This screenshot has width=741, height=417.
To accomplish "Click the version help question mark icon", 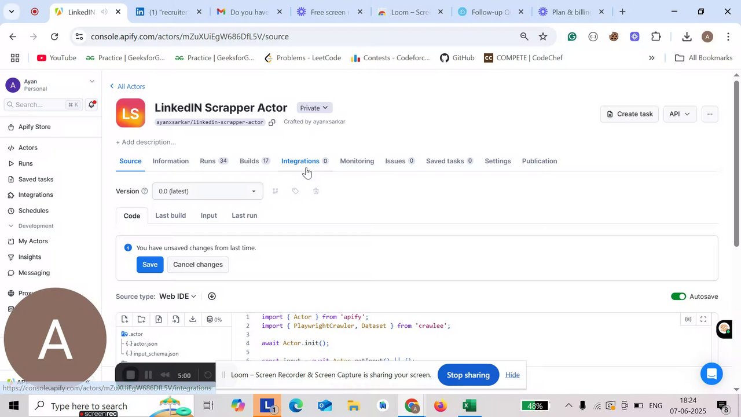I will click(144, 191).
